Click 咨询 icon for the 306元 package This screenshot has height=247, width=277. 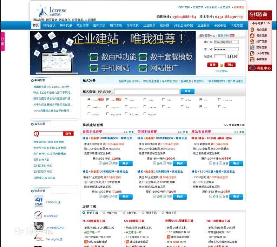tap(154, 163)
